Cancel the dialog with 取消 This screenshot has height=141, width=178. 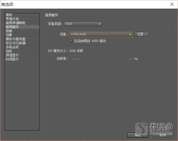click(163, 135)
